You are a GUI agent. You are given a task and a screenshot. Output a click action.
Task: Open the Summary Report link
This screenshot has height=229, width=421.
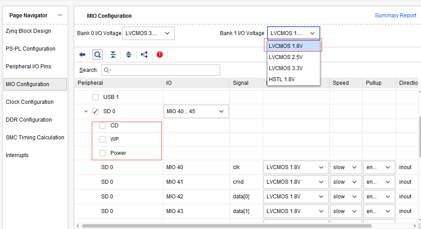coord(396,15)
